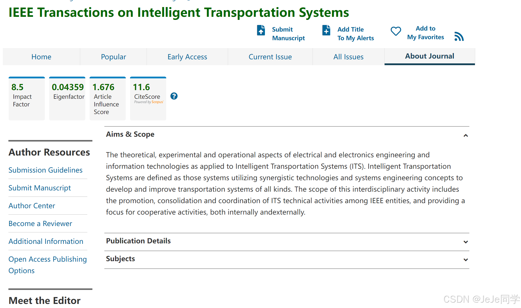Screen dimensions: 521x308
Task: Switch to the Home tab
Action: coord(41,57)
